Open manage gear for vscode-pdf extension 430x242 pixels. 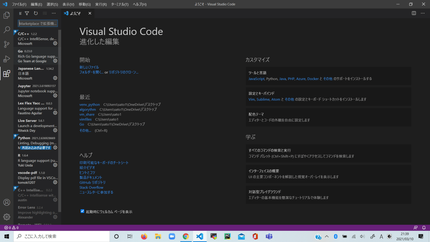[x=55, y=182]
